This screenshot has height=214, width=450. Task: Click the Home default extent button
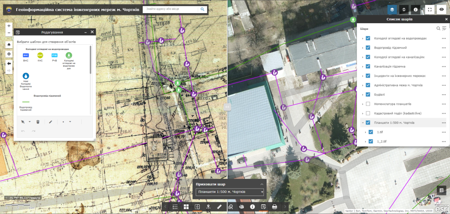coord(9,44)
